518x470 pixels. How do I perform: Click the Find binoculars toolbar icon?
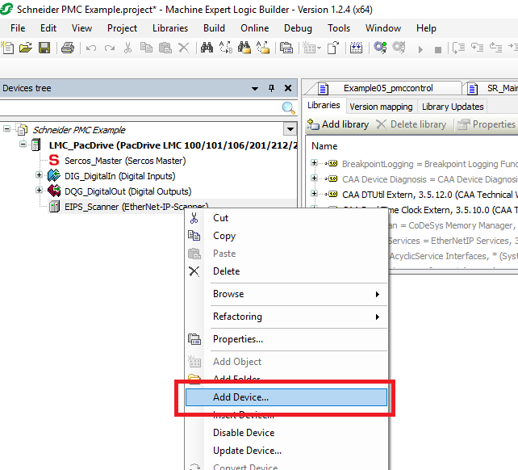pos(207,48)
